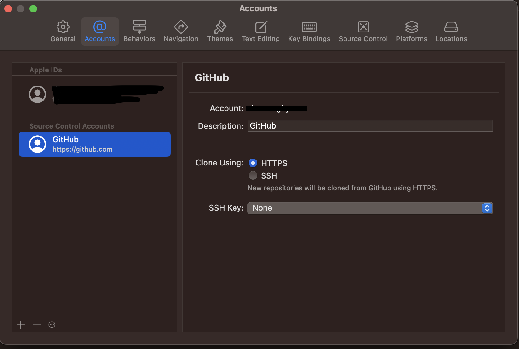Switch to the Text Editing tab label

pyautogui.click(x=261, y=39)
